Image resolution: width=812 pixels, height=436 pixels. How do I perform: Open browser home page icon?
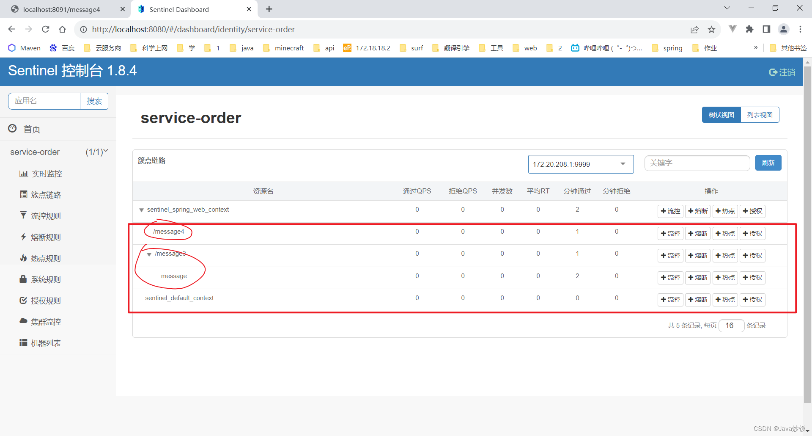click(63, 29)
